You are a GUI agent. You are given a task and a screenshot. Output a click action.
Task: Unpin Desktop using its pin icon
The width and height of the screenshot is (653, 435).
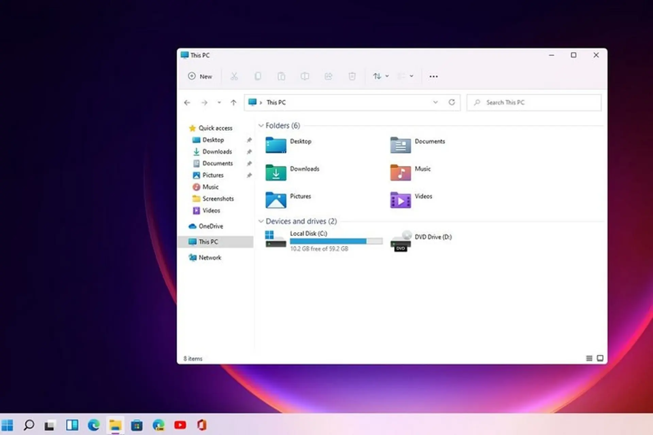pos(249,140)
